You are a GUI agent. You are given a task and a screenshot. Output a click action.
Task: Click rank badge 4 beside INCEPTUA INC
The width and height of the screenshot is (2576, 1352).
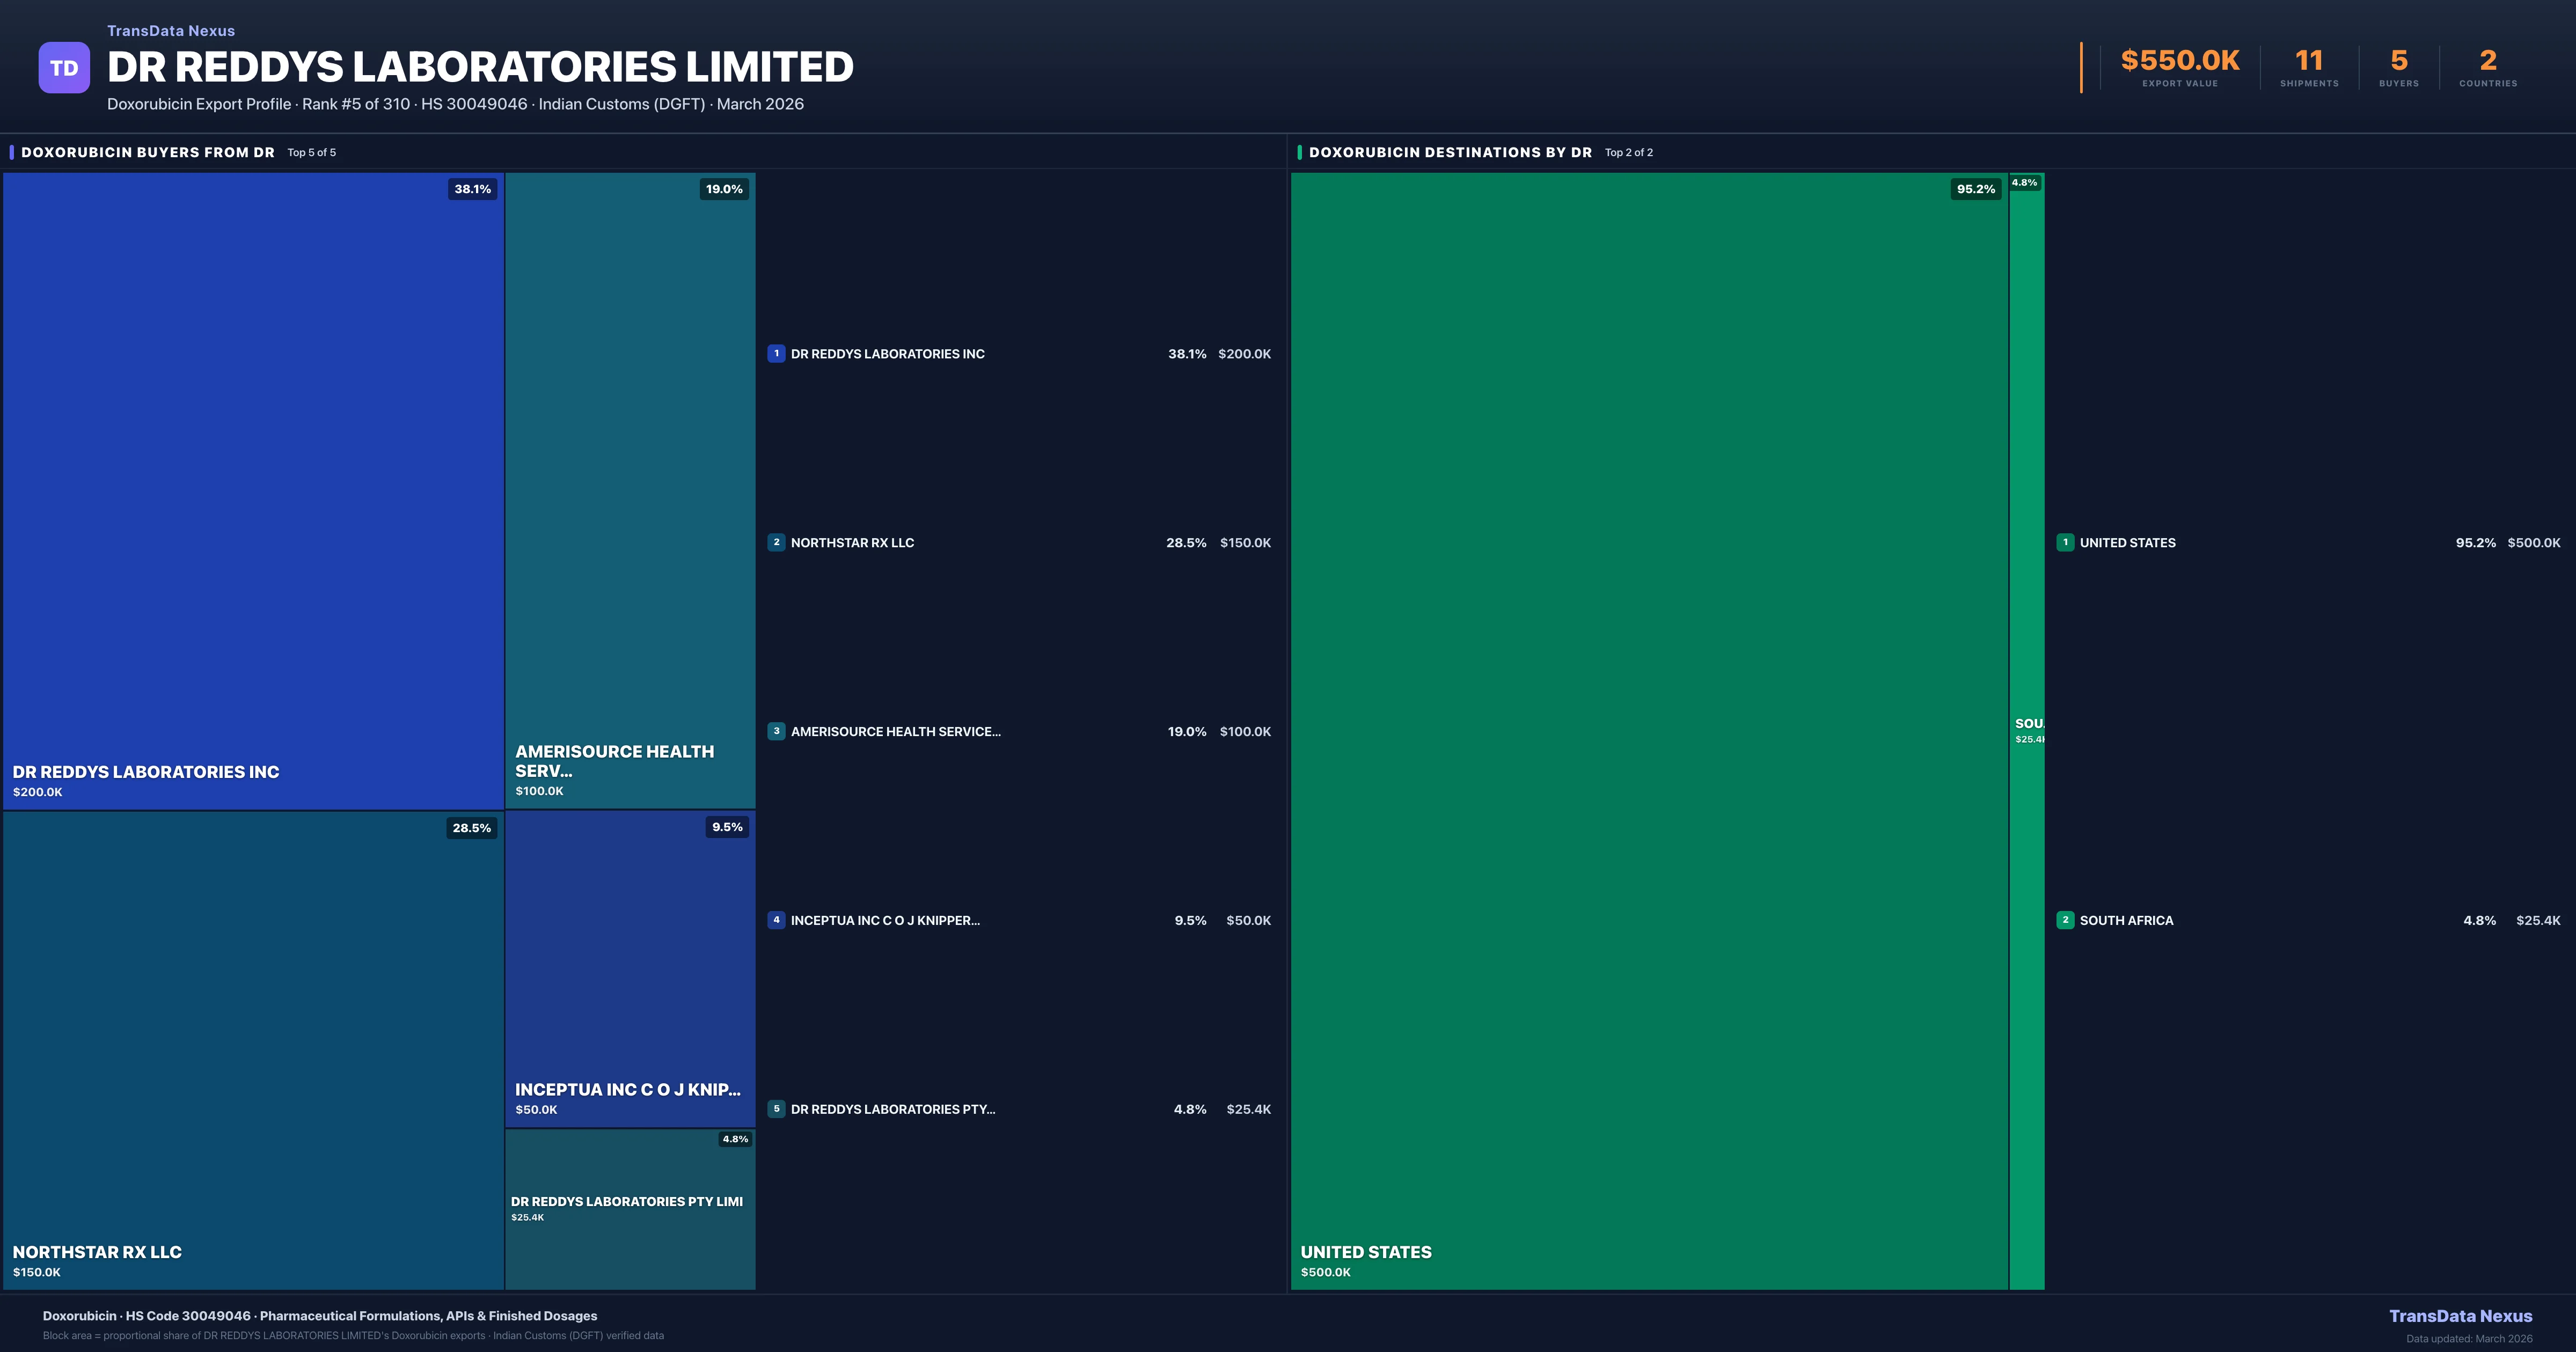pos(776,920)
